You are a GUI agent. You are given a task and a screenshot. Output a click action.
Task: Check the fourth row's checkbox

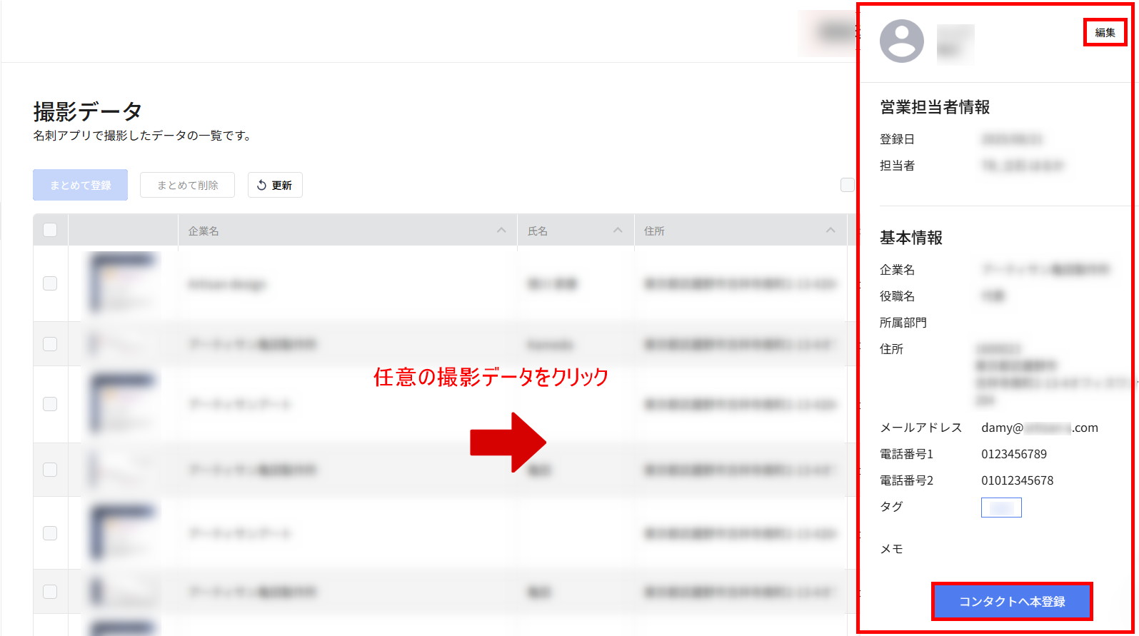tap(50, 470)
